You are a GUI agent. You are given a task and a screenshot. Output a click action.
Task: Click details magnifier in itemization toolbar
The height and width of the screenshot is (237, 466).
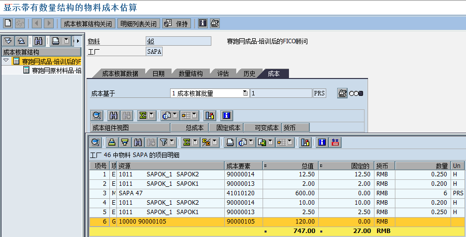coord(95,143)
